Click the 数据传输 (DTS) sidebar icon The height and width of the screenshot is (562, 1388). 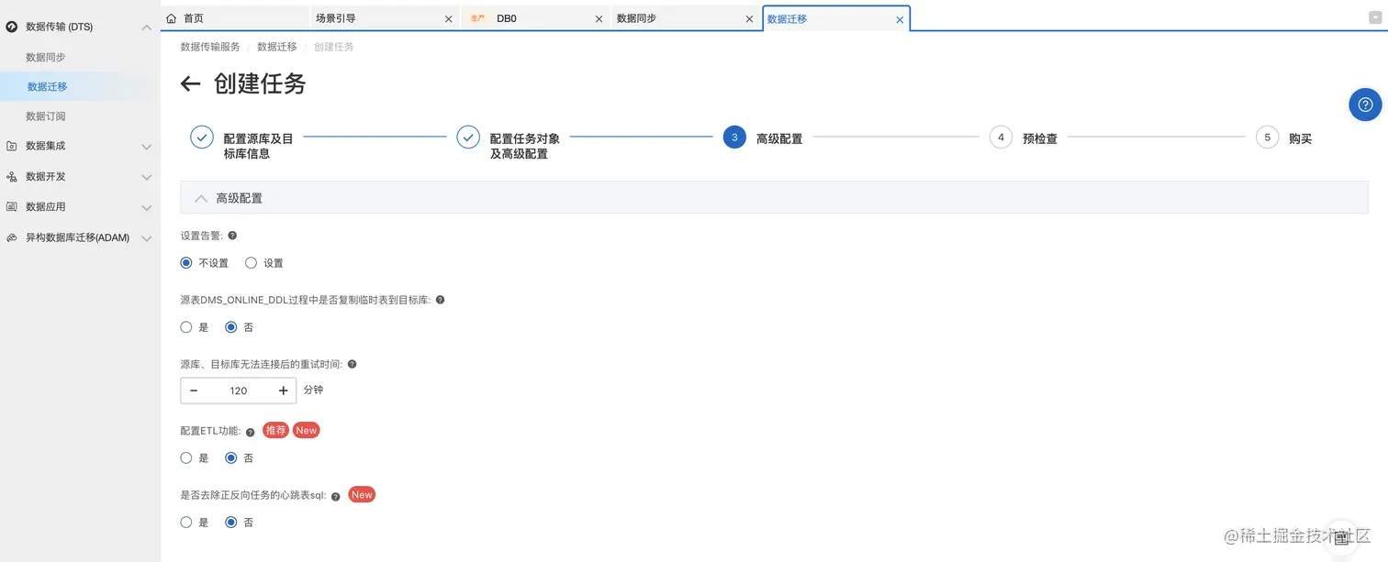tap(12, 28)
